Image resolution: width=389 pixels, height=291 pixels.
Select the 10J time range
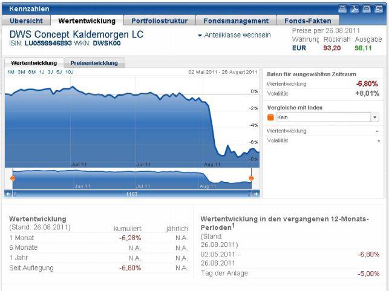70,72
